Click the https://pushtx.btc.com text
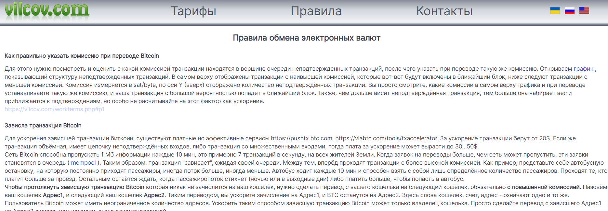Viewport: 608px width, 211px height. tap(302, 138)
